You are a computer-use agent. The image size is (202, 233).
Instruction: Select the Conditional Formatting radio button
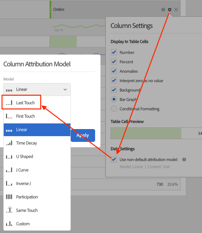[114, 109]
